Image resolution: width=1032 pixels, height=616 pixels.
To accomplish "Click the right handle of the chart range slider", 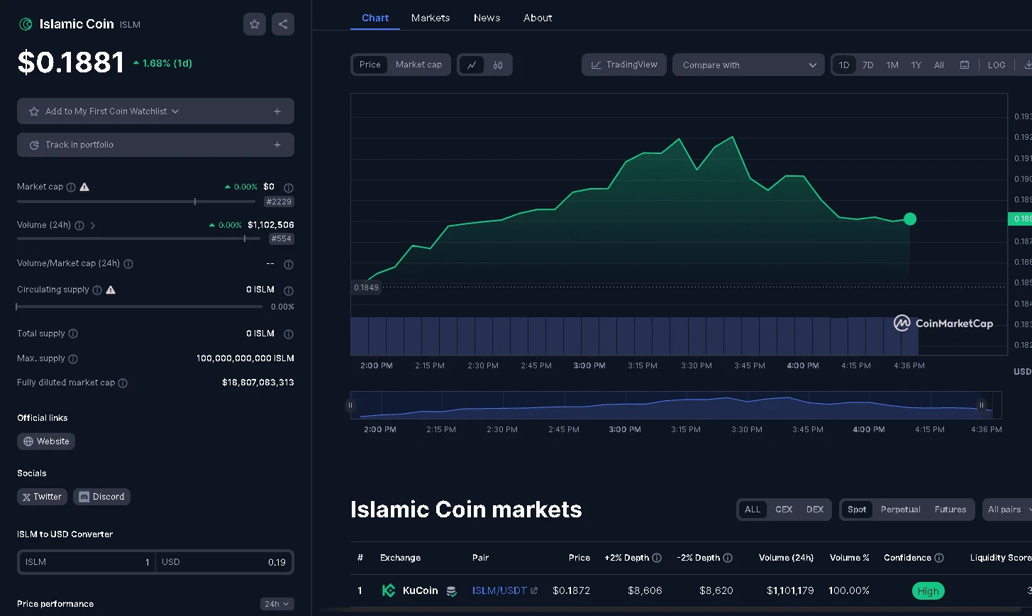I will (982, 406).
